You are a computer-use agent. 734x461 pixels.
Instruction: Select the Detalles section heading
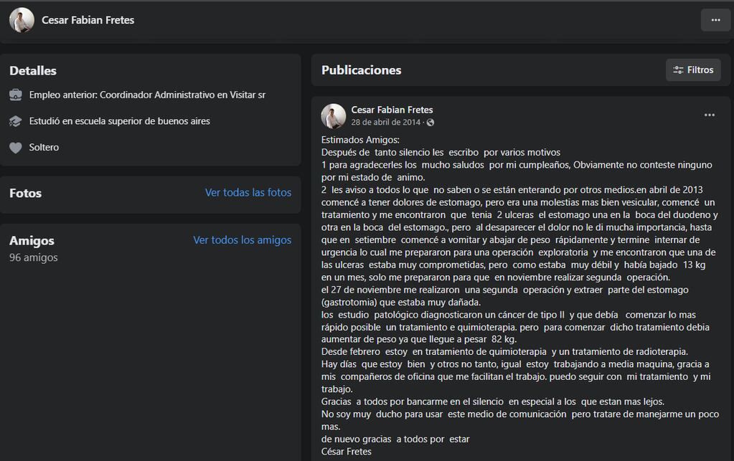32,70
